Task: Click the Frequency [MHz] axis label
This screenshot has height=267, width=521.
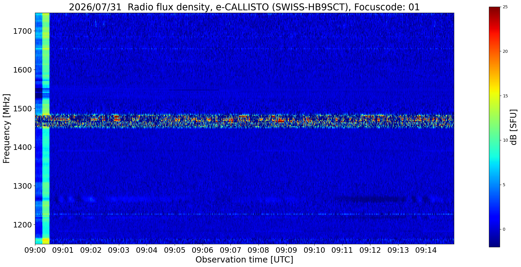Action: coord(7,128)
